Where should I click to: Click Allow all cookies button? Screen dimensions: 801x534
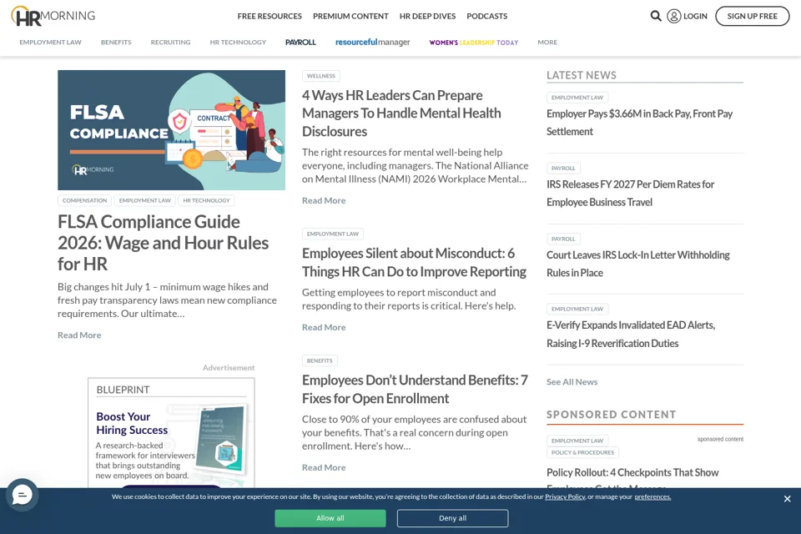pos(330,518)
